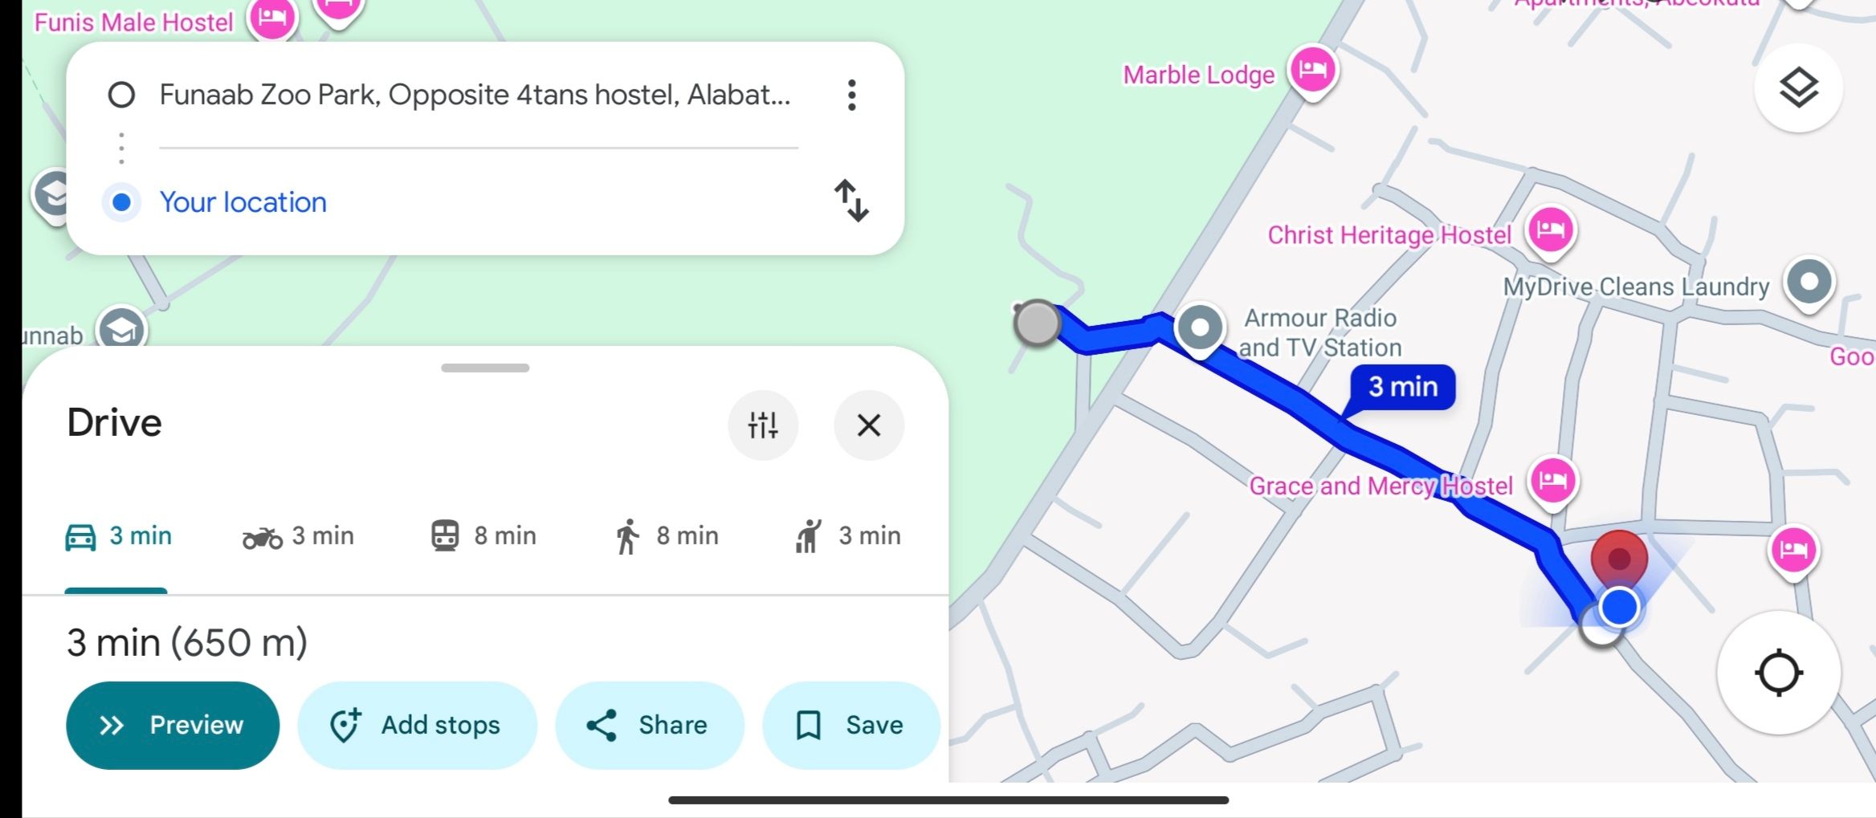Switch to public transit mode

pyautogui.click(x=483, y=536)
